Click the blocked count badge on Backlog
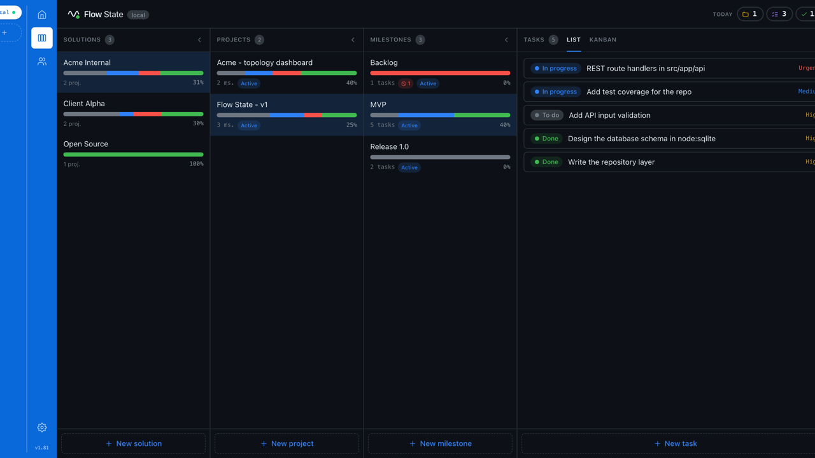The height and width of the screenshot is (458, 815). point(406,83)
